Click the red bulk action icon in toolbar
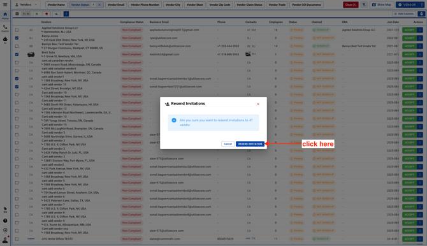This screenshot has height=246, width=427. tap(47, 14)
